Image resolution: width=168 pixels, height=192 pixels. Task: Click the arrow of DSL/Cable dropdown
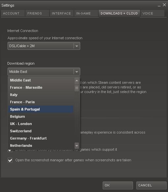[x=77, y=46]
